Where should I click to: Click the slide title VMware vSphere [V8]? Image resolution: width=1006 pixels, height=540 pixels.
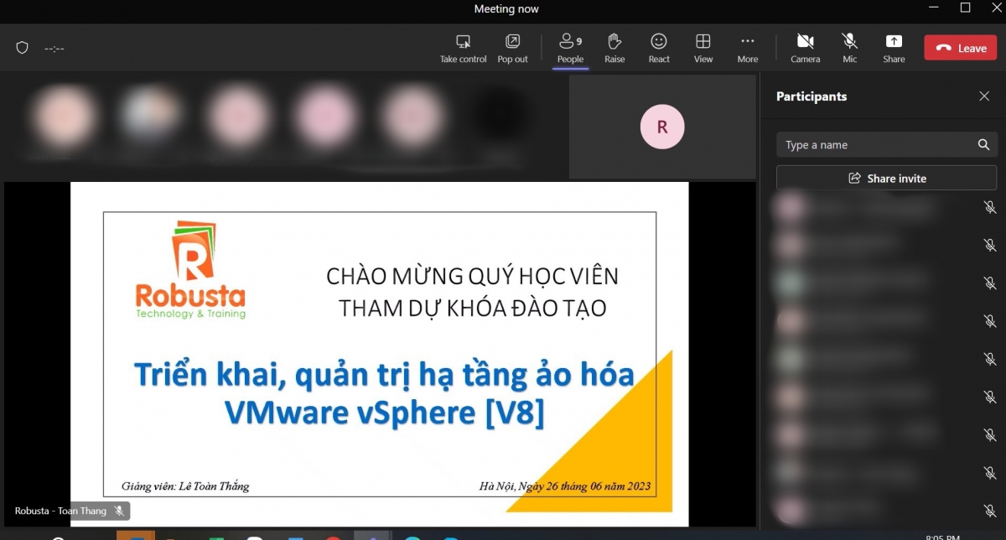click(x=384, y=413)
